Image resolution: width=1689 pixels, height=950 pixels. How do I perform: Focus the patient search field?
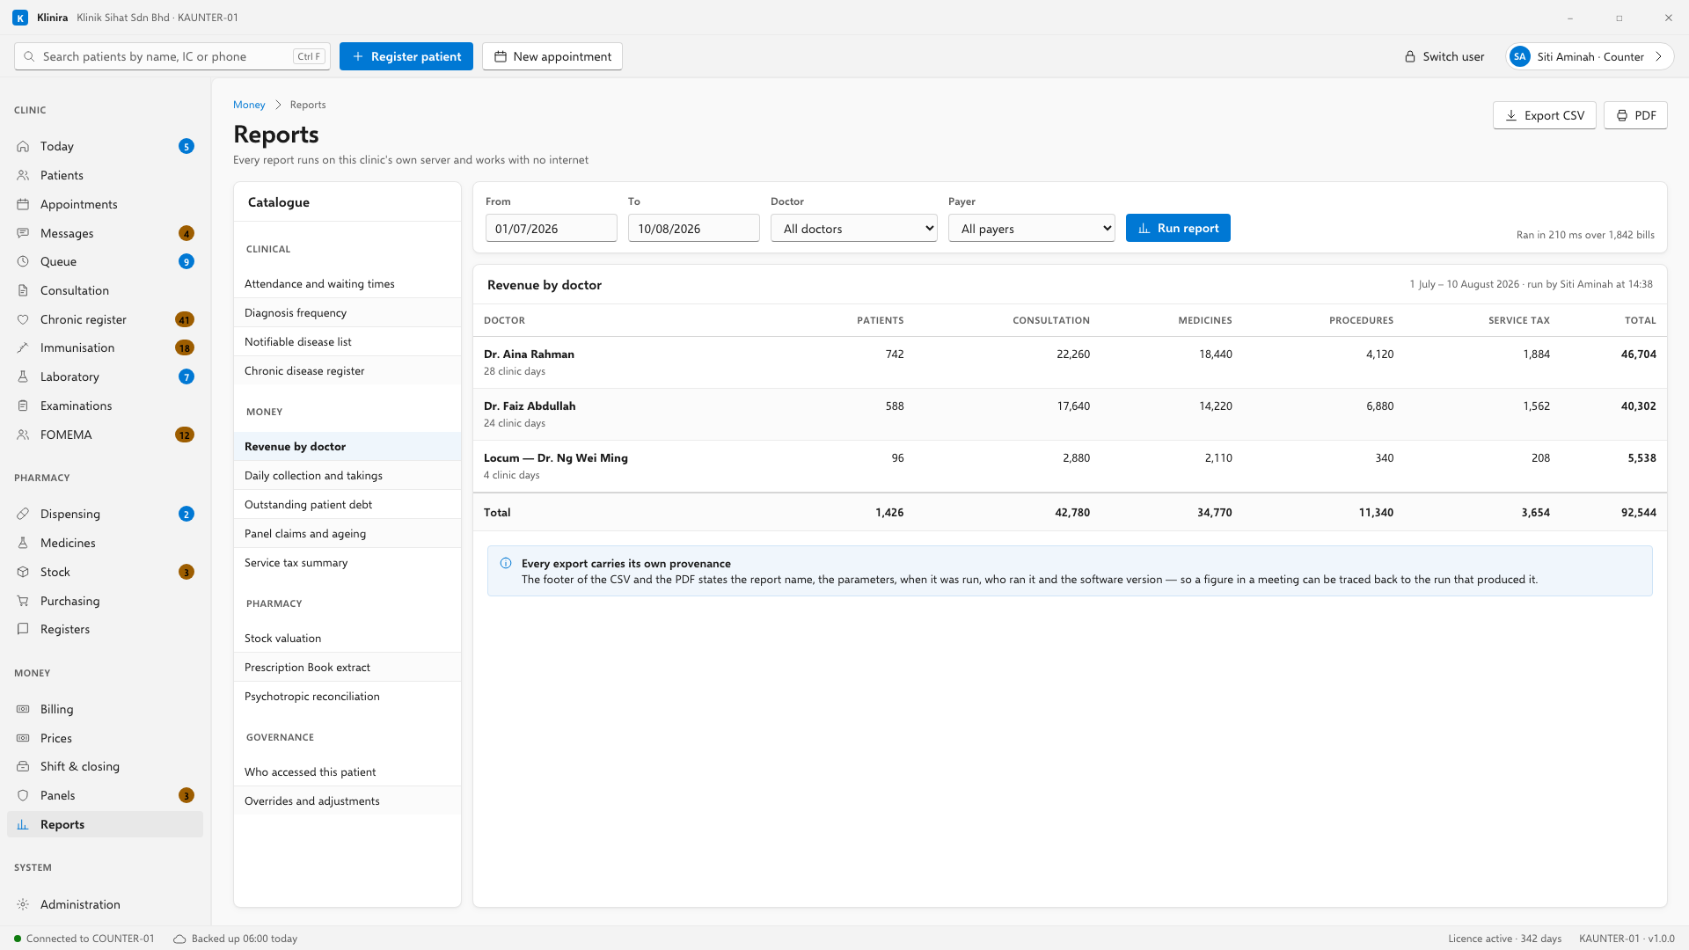(x=172, y=56)
